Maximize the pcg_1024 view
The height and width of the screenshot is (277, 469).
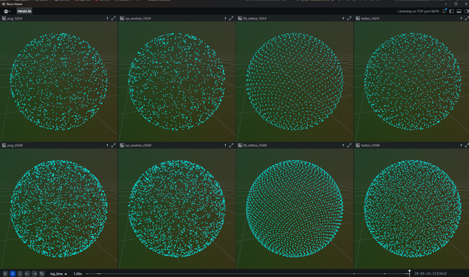[x=113, y=19]
